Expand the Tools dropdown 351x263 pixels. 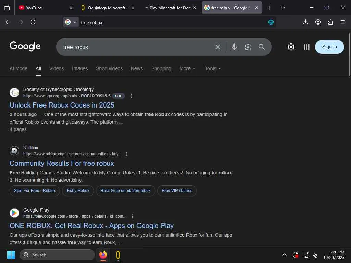(x=213, y=68)
